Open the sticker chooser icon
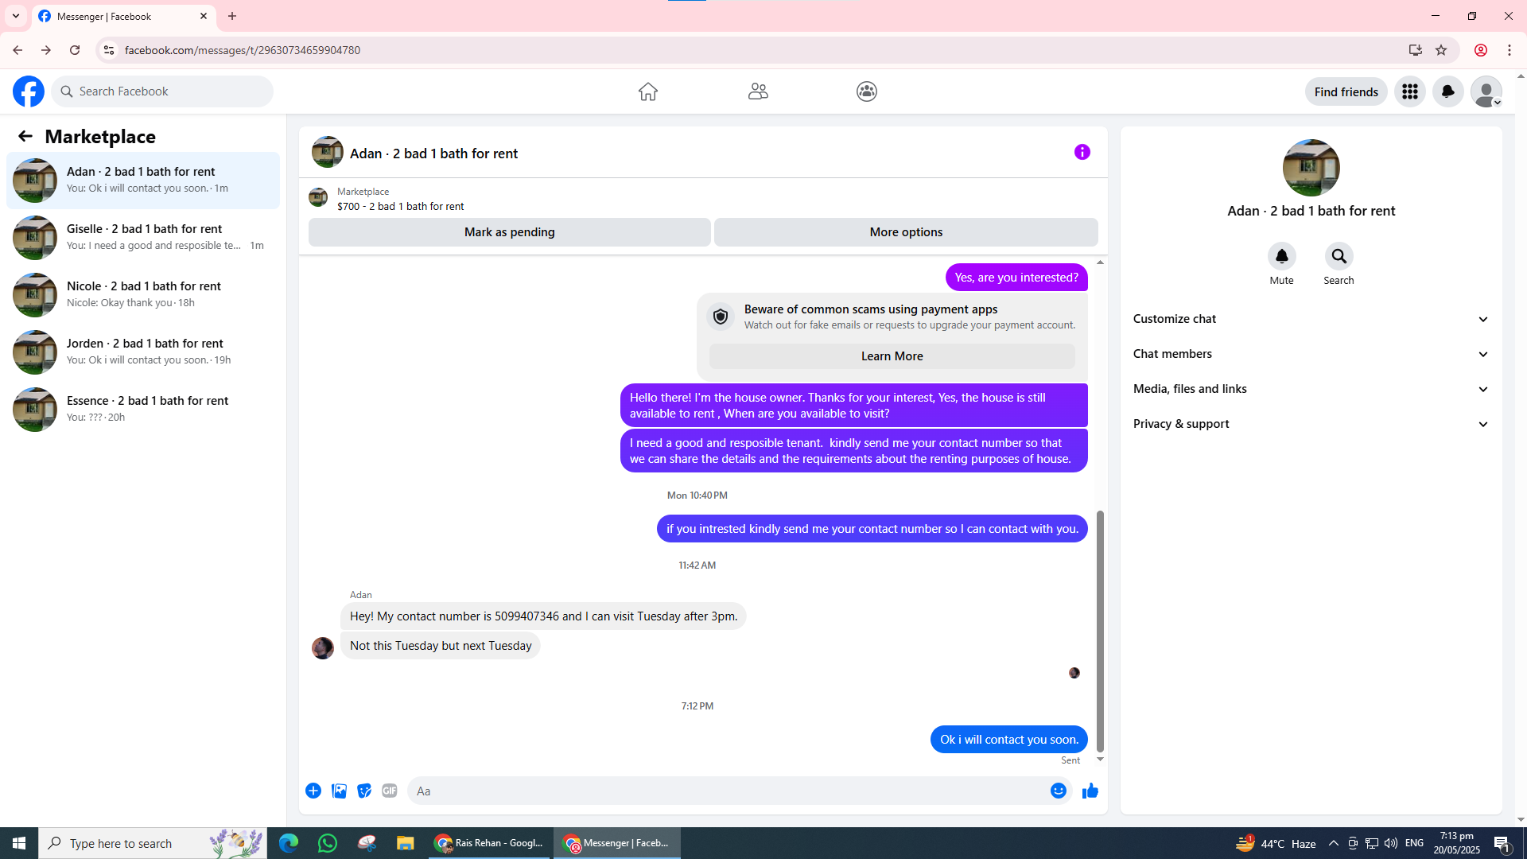The image size is (1527, 859). coord(364,791)
